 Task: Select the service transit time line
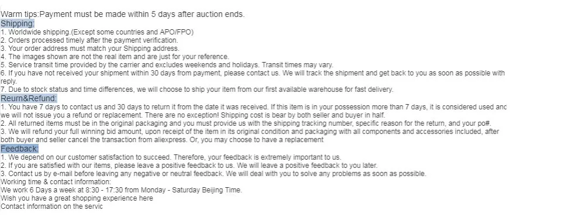pos(167,65)
